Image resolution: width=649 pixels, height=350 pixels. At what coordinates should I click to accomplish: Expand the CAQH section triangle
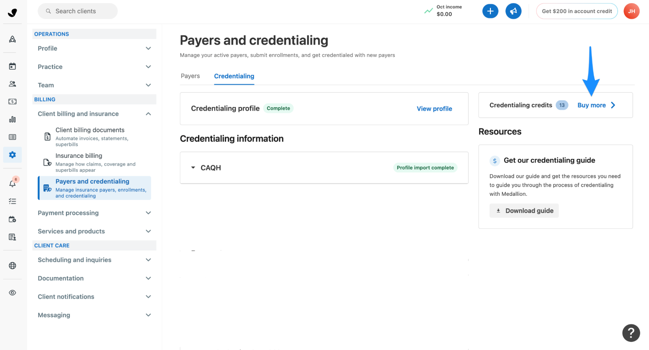click(x=193, y=168)
